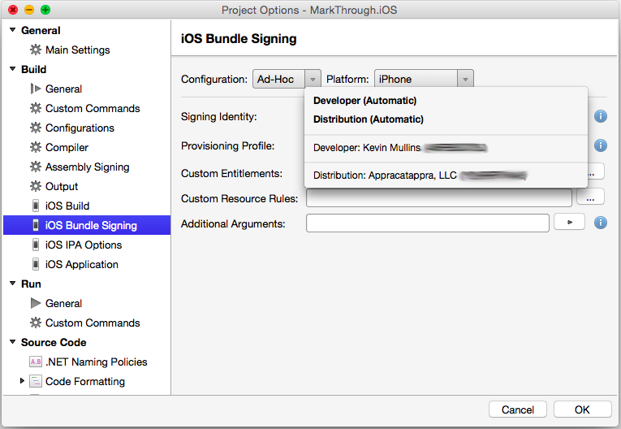Open the Platform dropdown showing iPhone
This screenshot has height=429, width=621.
point(423,80)
